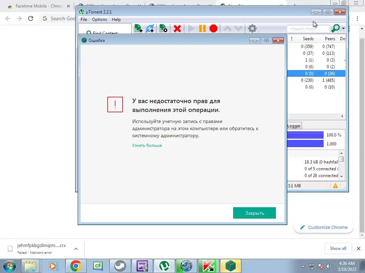Select torrent row with 1 (485) peers
This screenshot has height=273, width=365.
[x=317, y=80]
